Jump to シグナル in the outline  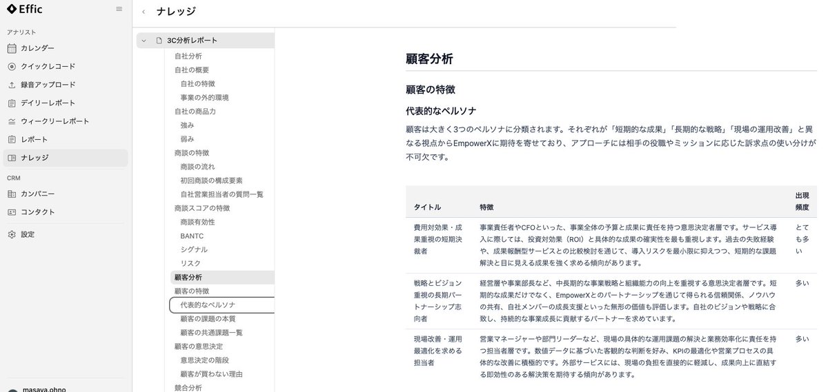point(194,249)
